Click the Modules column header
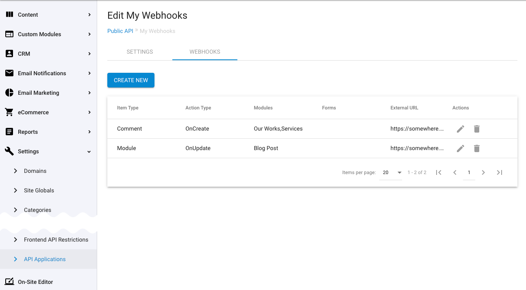Viewport: 526px width, 290px height. coord(263,108)
